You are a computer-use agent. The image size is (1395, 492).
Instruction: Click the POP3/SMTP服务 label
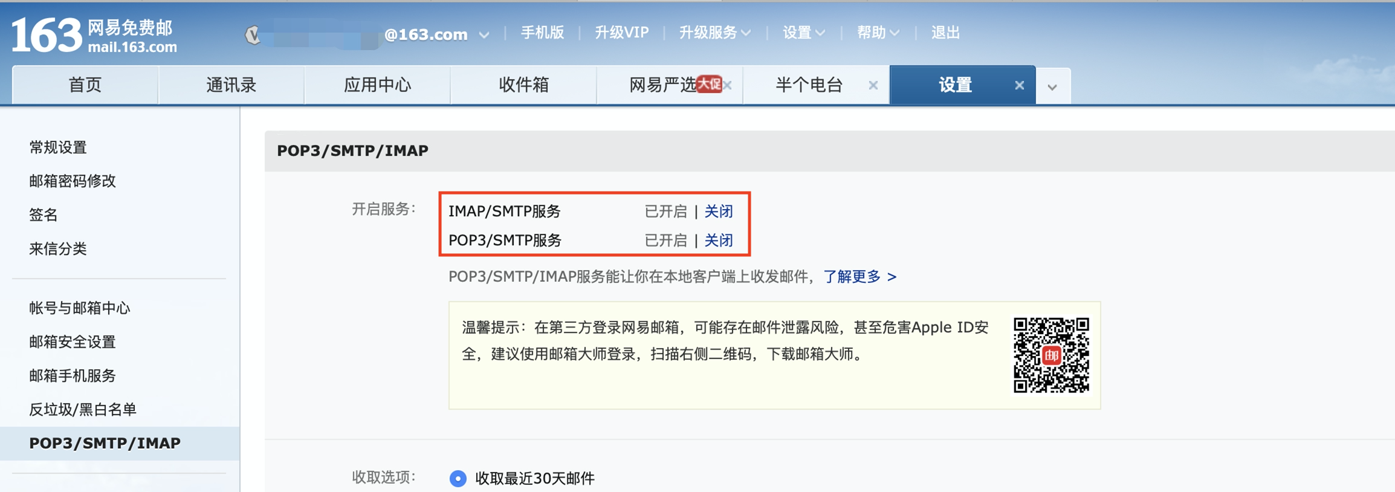click(x=505, y=241)
